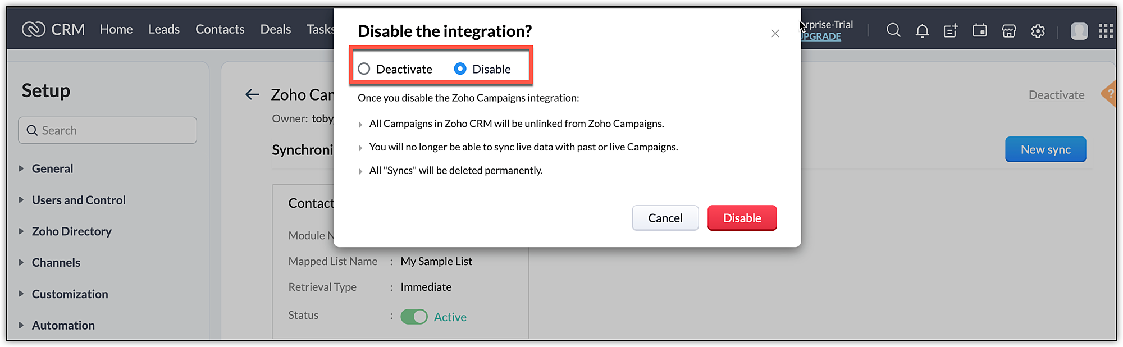The width and height of the screenshot is (1123, 347).
Task: Expand the General setup section
Action: (52, 168)
